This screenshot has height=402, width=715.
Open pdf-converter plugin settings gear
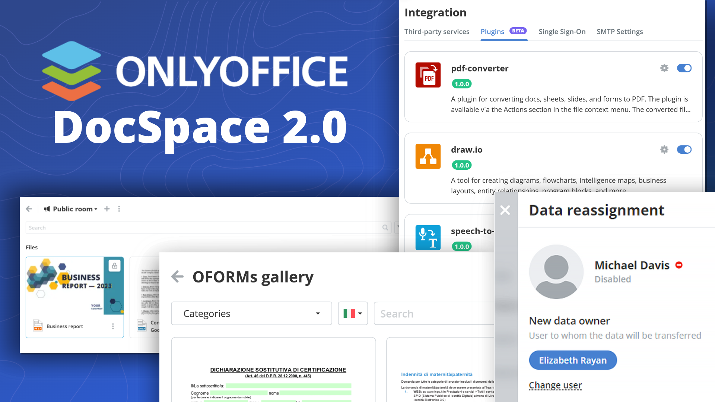[x=664, y=68]
